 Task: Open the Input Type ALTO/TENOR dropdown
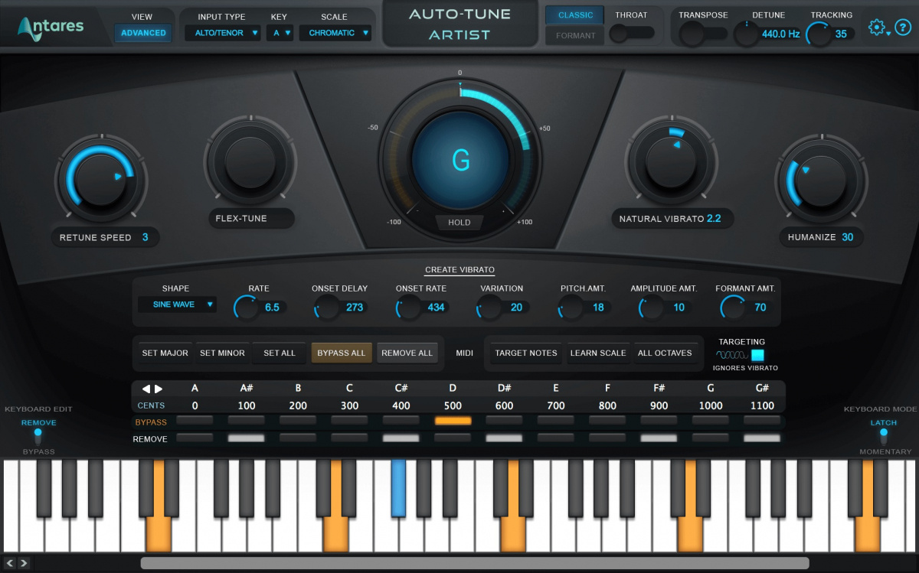click(222, 33)
